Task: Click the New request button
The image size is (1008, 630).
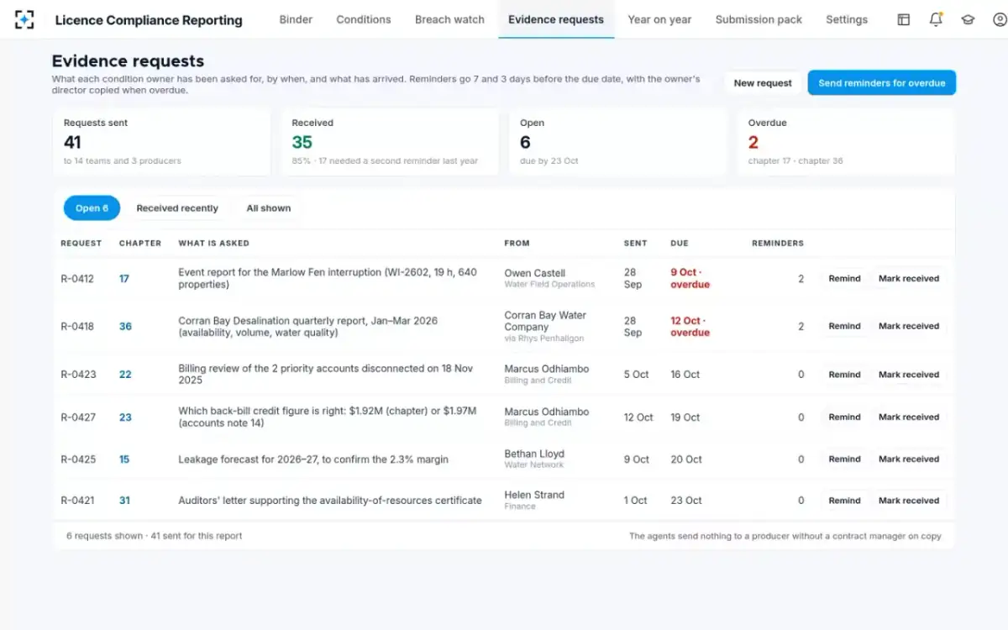Action: point(763,83)
